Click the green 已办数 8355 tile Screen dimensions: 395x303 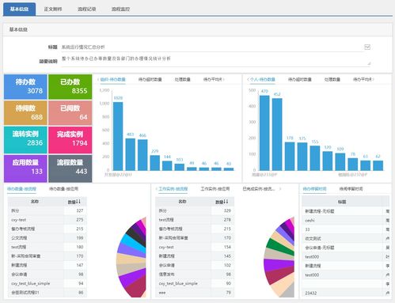click(70, 87)
